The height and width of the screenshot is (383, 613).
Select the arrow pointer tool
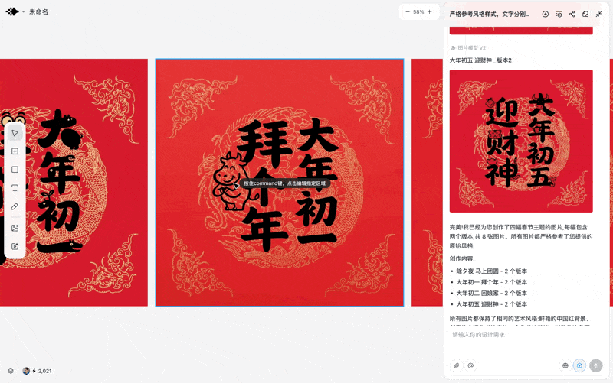pyautogui.click(x=15, y=133)
